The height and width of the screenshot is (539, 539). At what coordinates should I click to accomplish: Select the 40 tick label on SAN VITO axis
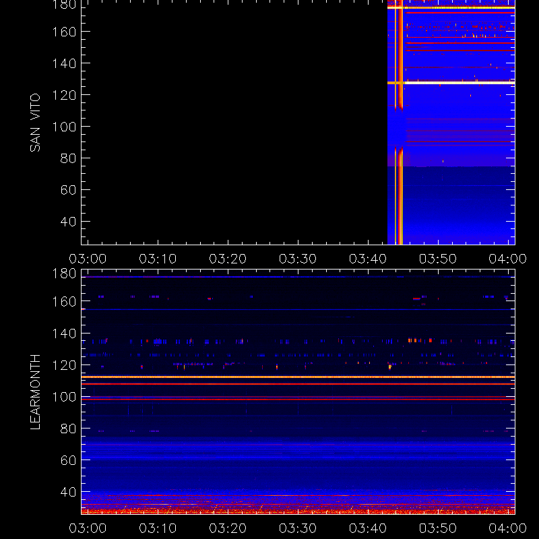(68, 222)
